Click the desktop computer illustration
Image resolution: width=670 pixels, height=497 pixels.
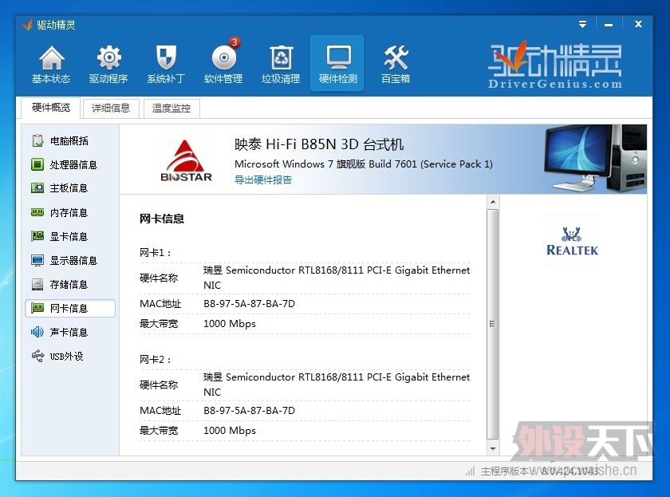[595, 158]
